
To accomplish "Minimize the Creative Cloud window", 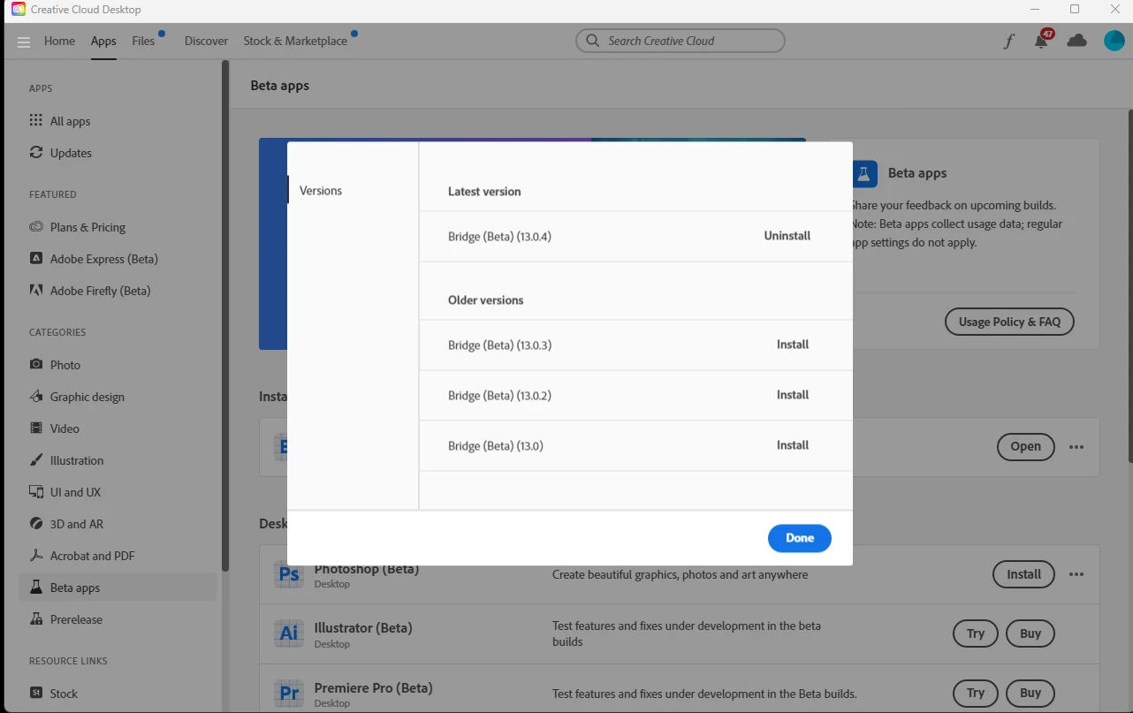I will pyautogui.click(x=1035, y=10).
